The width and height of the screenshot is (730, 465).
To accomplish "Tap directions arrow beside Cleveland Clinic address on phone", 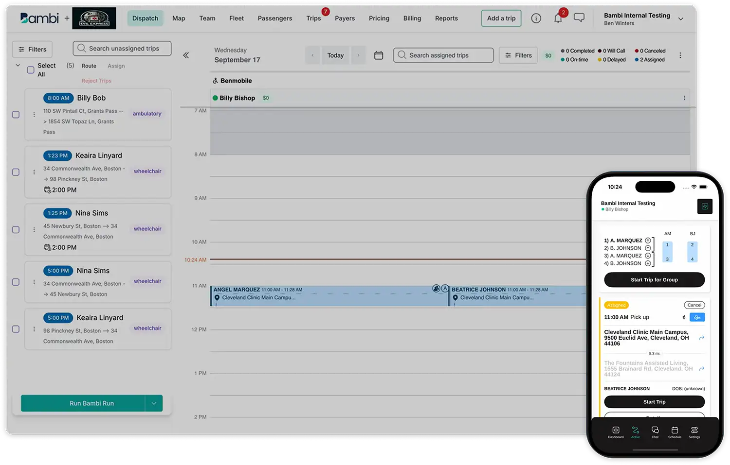I will (x=702, y=338).
